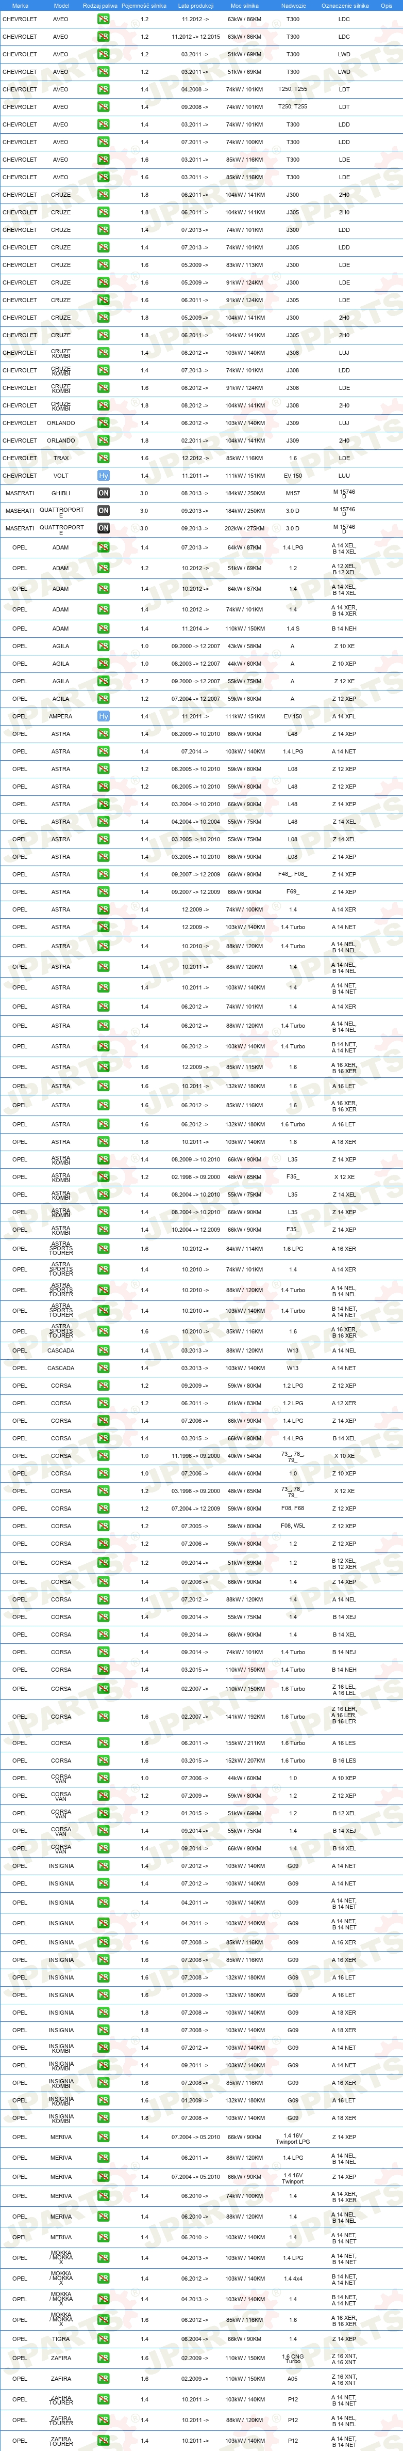
Task: Click petrol icon in Zafira A05 row
Action: tap(103, 2379)
